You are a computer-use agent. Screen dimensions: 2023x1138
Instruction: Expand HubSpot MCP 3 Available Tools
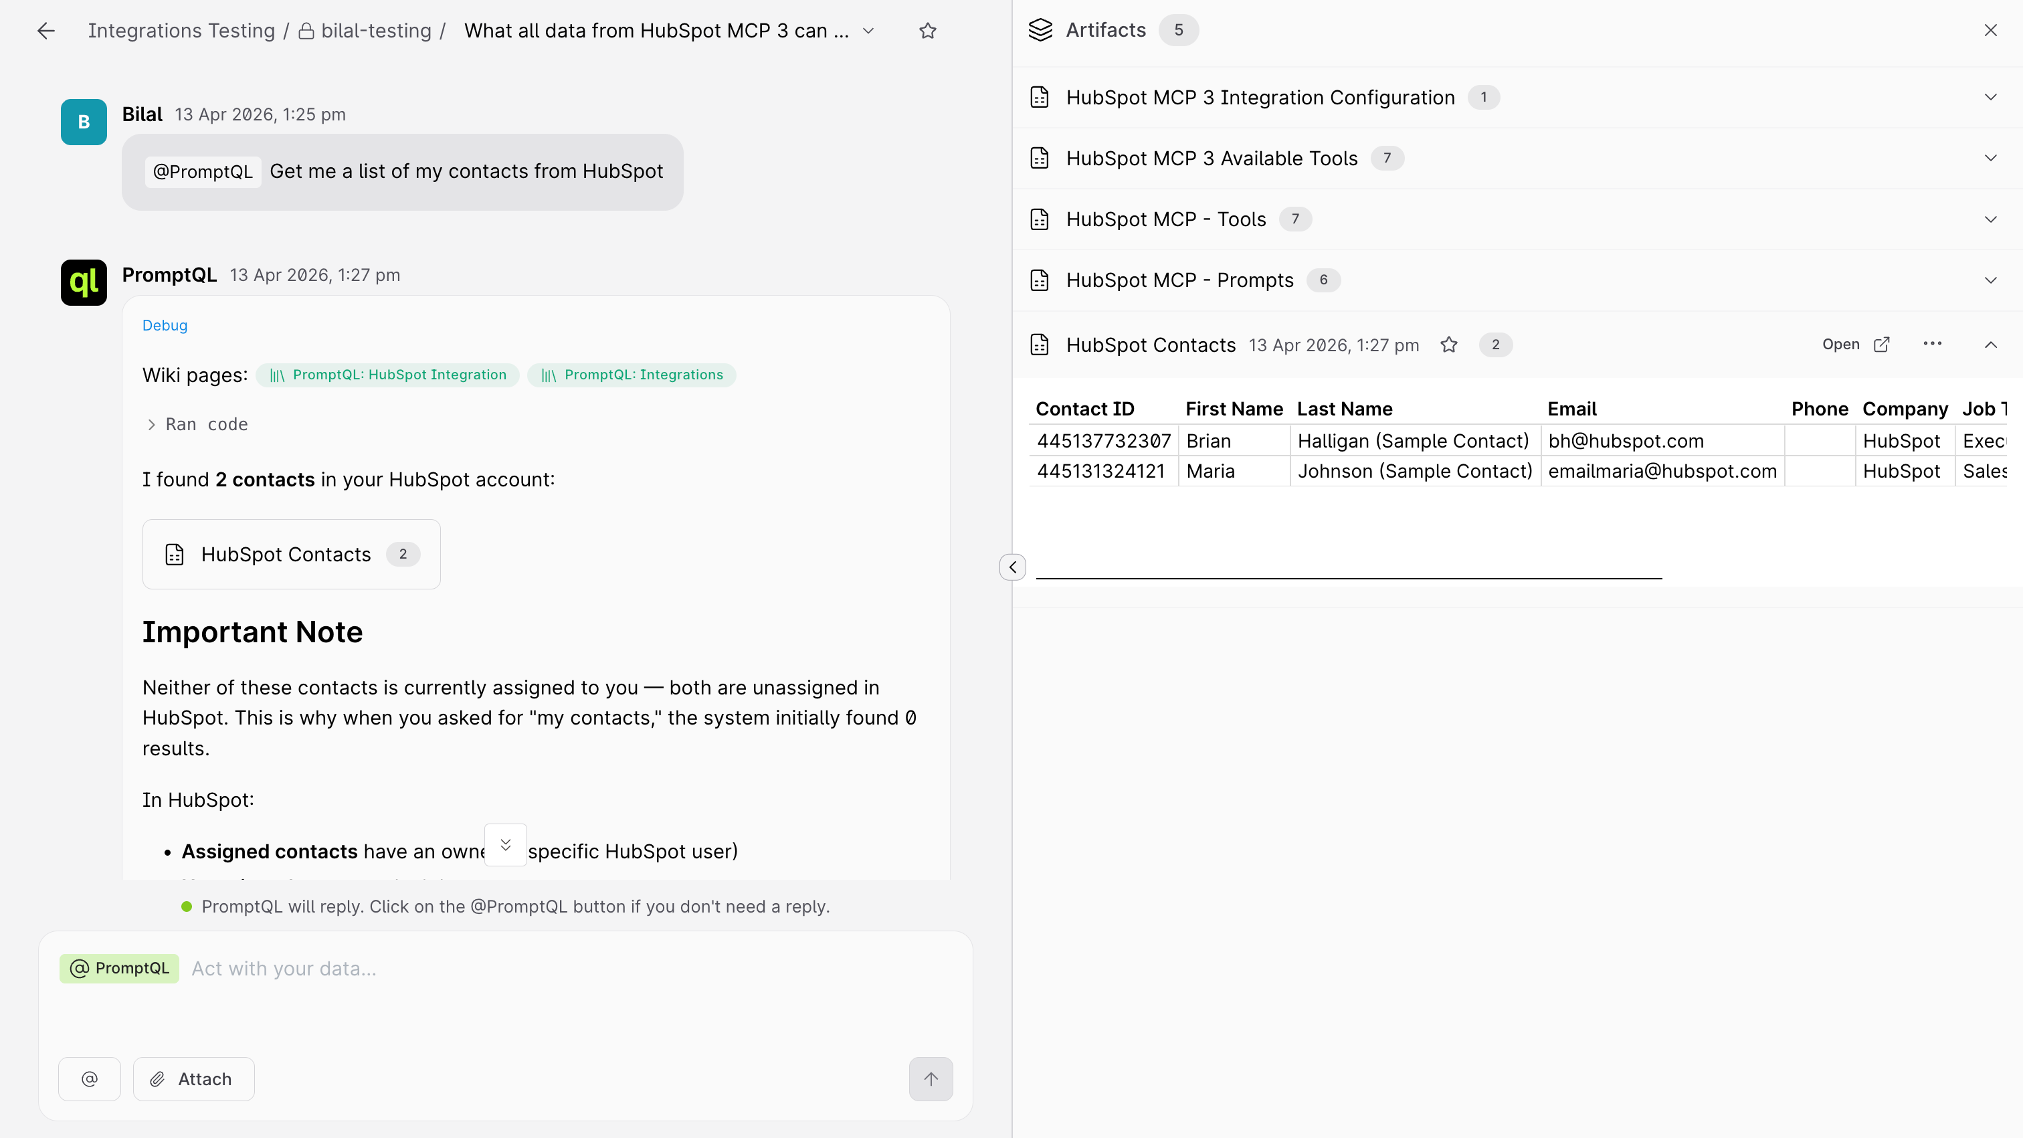[1991, 158]
